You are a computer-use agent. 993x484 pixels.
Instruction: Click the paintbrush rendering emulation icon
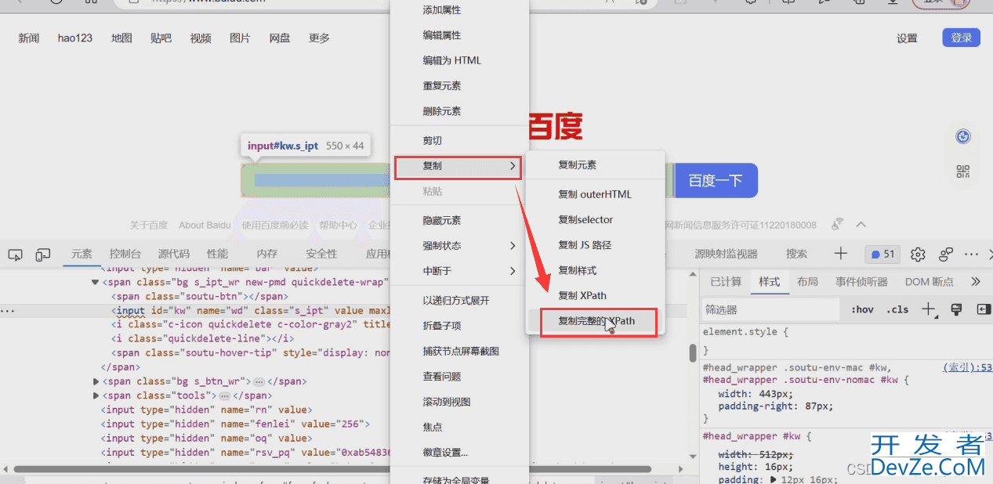pos(956,309)
